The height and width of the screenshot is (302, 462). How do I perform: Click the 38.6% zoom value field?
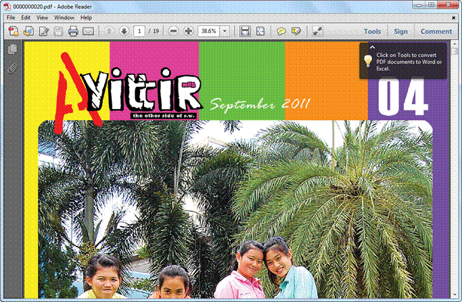point(208,31)
